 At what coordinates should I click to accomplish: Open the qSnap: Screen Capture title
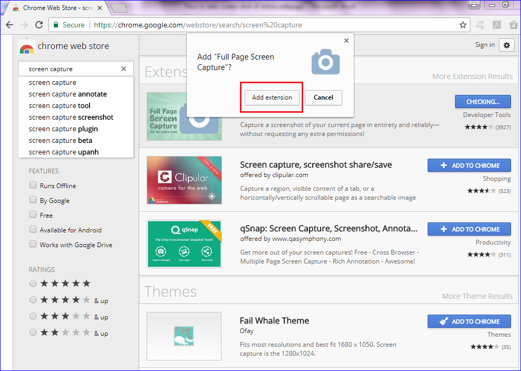tap(329, 229)
